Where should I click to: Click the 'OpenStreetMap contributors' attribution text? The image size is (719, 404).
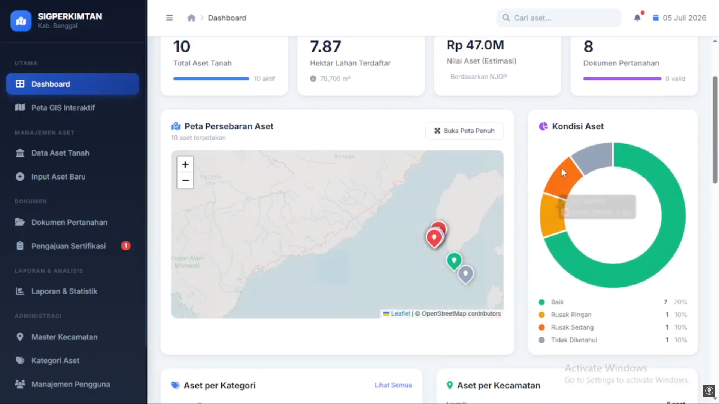(461, 313)
